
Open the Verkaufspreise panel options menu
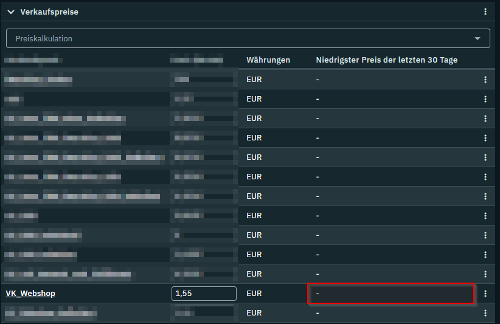click(485, 12)
